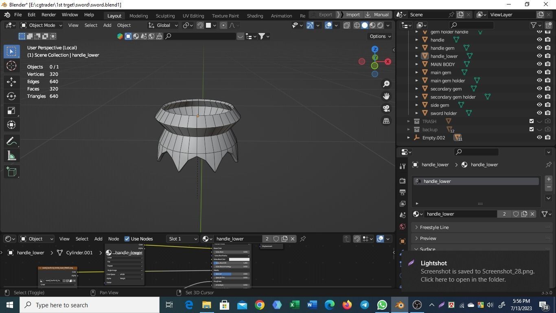Select the Select Box tool

pos(11,51)
